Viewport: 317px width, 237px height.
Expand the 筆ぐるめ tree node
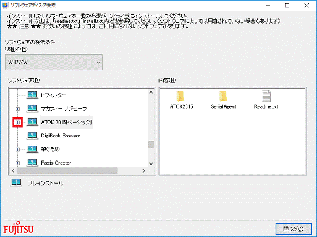[x=18, y=150]
